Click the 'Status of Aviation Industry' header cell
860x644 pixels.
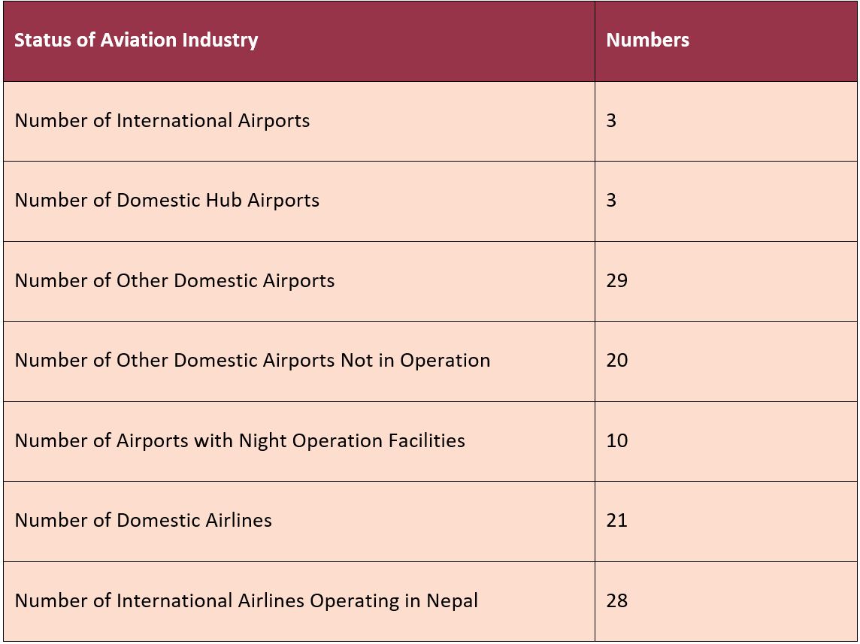tap(136, 40)
